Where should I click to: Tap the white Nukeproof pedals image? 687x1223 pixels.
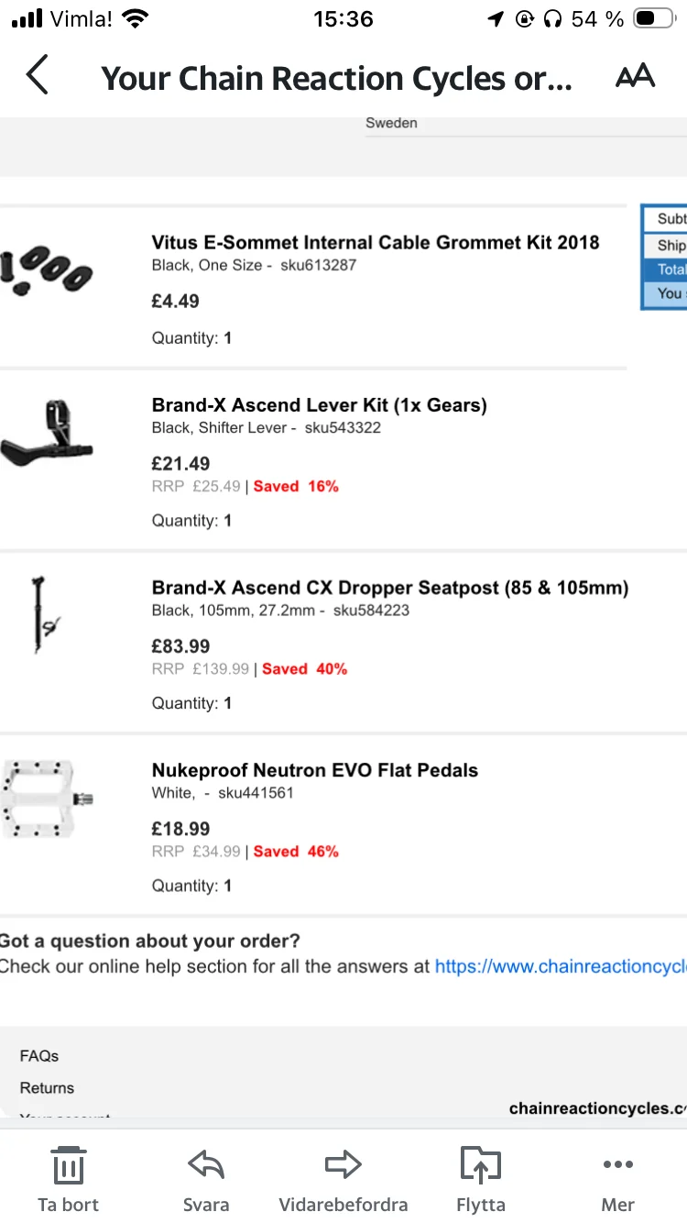(x=48, y=798)
